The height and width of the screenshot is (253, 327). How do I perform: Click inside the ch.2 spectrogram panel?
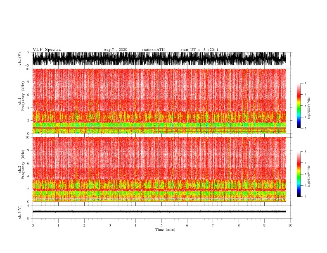point(159,169)
